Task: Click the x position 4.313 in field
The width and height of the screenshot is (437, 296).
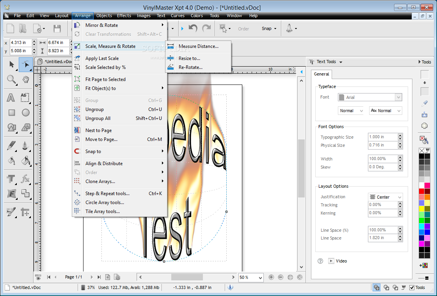Action: (x=21, y=42)
